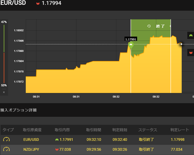This screenshot has width=194, height=155.
Task: Click the 取引時間 column header
Action: 94,130
